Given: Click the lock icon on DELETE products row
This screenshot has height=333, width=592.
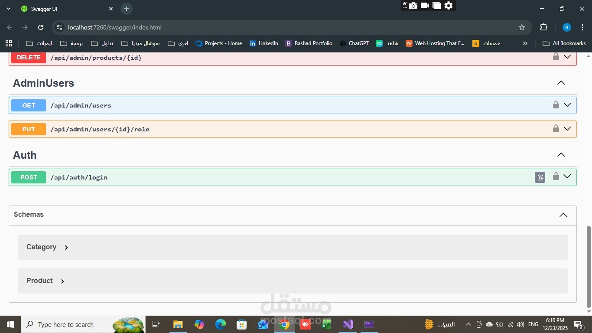Looking at the screenshot, I should (x=556, y=57).
